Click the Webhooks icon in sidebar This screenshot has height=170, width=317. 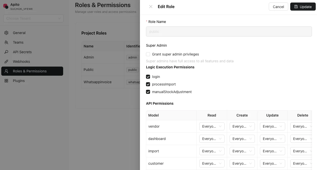tap(6, 62)
